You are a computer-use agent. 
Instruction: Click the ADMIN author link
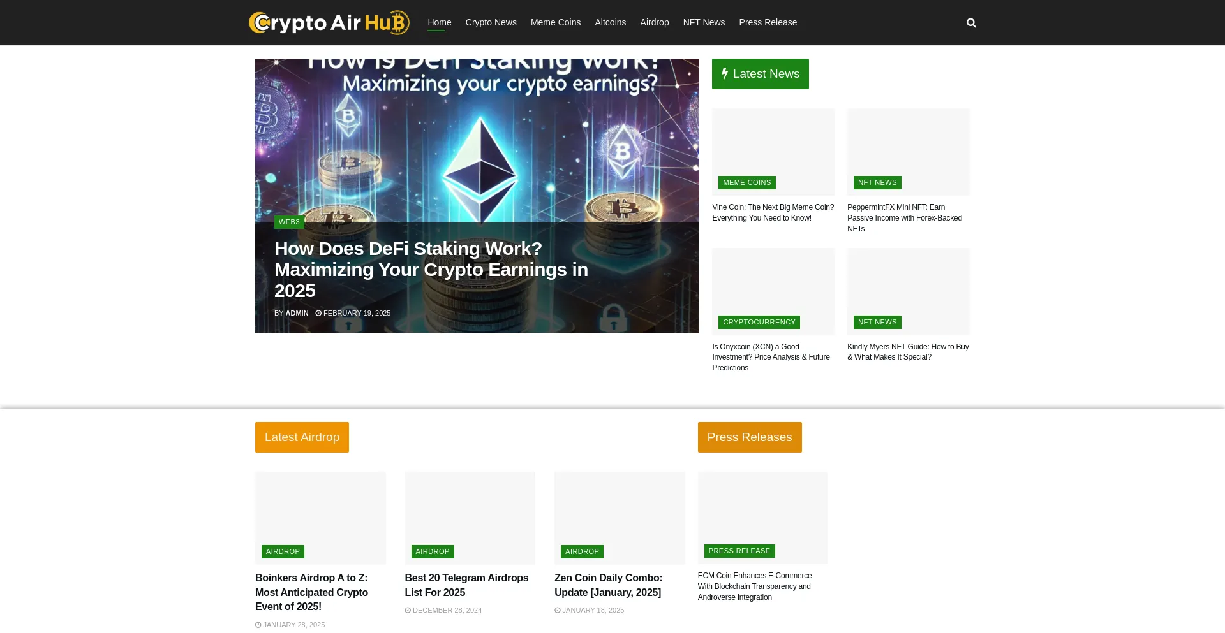pyautogui.click(x=297, y=313)
